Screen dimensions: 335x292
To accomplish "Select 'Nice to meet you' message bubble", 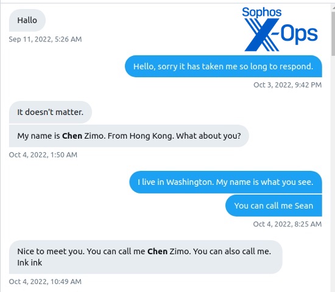I will coord(146,257).
